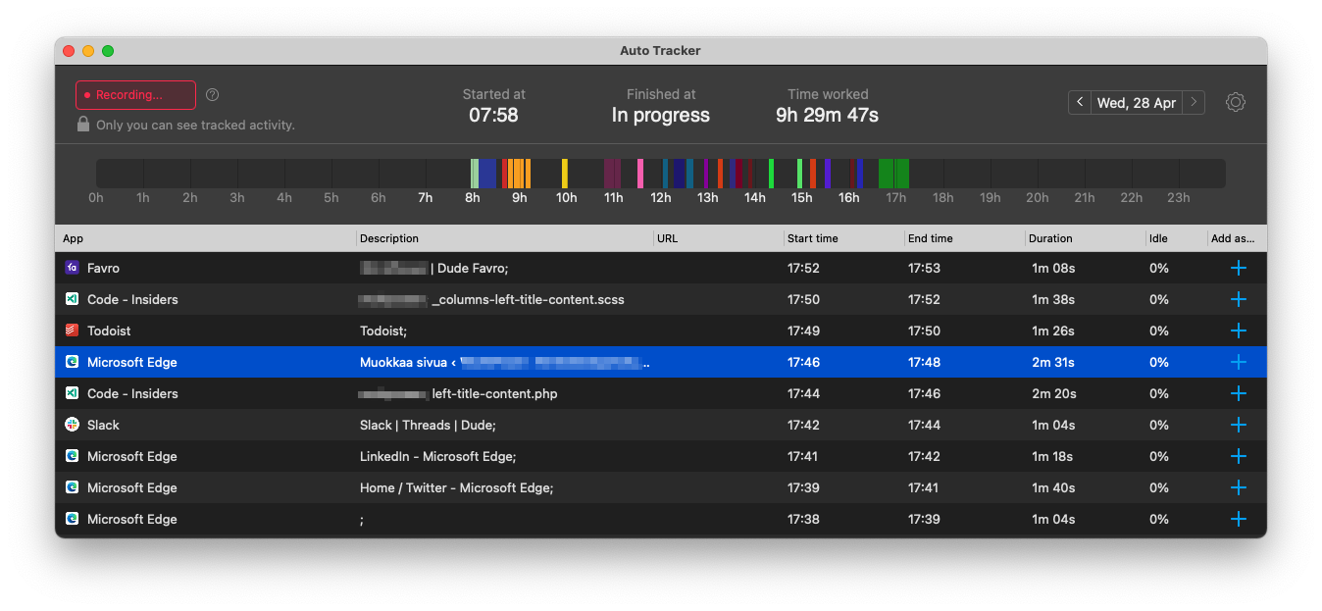Select the bright green timeline segment after 14h

pos(772,174)
